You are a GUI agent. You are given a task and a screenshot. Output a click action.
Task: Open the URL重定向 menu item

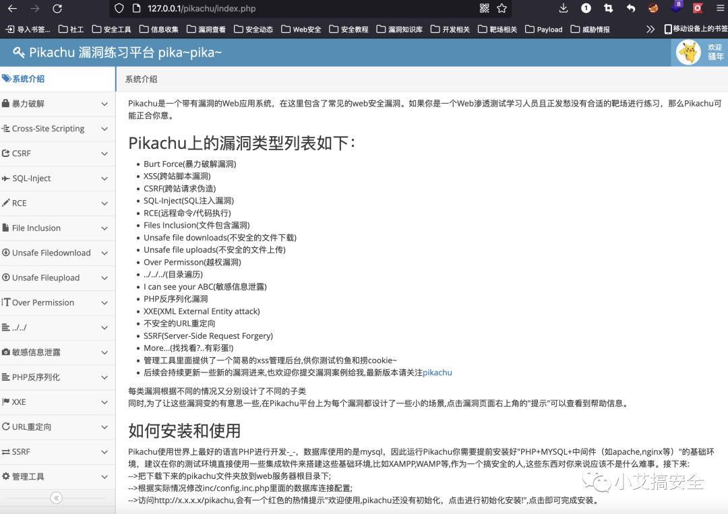(x=57, y=427)
